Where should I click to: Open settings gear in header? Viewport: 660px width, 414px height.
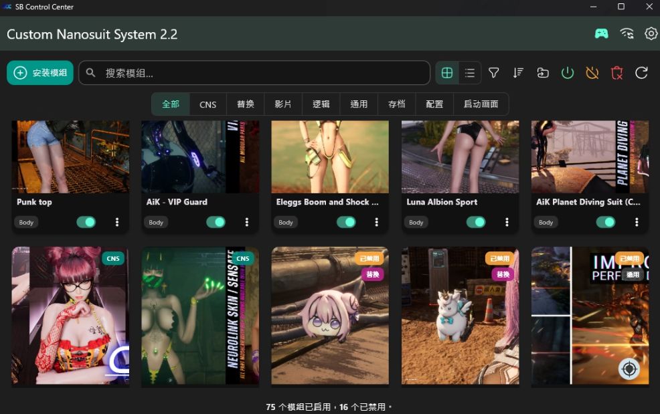[651, 33]
